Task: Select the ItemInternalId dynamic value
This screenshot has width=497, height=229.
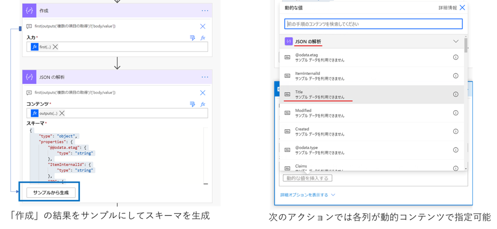Action: (372, 76)
